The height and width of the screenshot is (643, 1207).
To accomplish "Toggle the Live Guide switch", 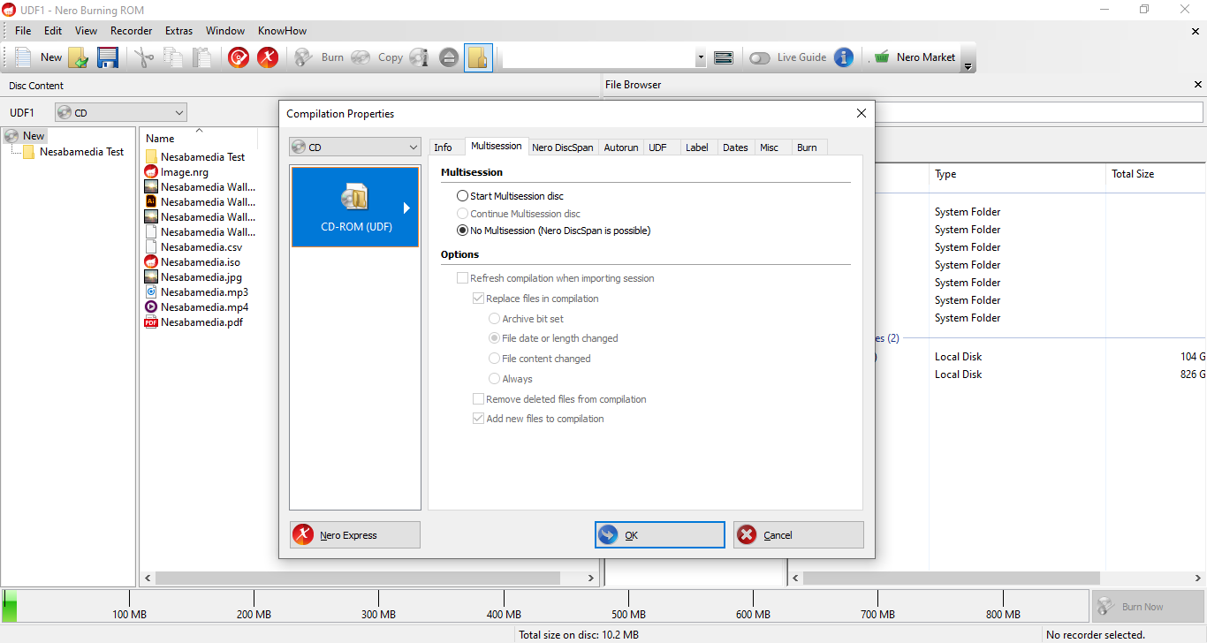I will click(x=759, y=57).
